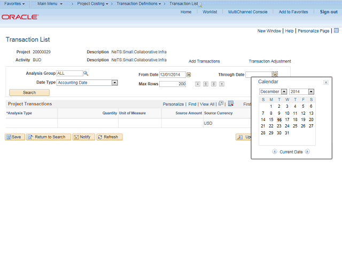
Task: Click the Refresh button
Action: [110, 137]
